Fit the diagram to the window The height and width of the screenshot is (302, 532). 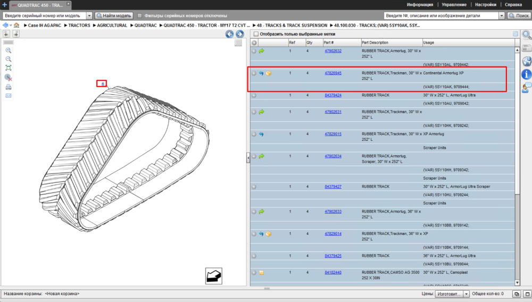(9, 68)
